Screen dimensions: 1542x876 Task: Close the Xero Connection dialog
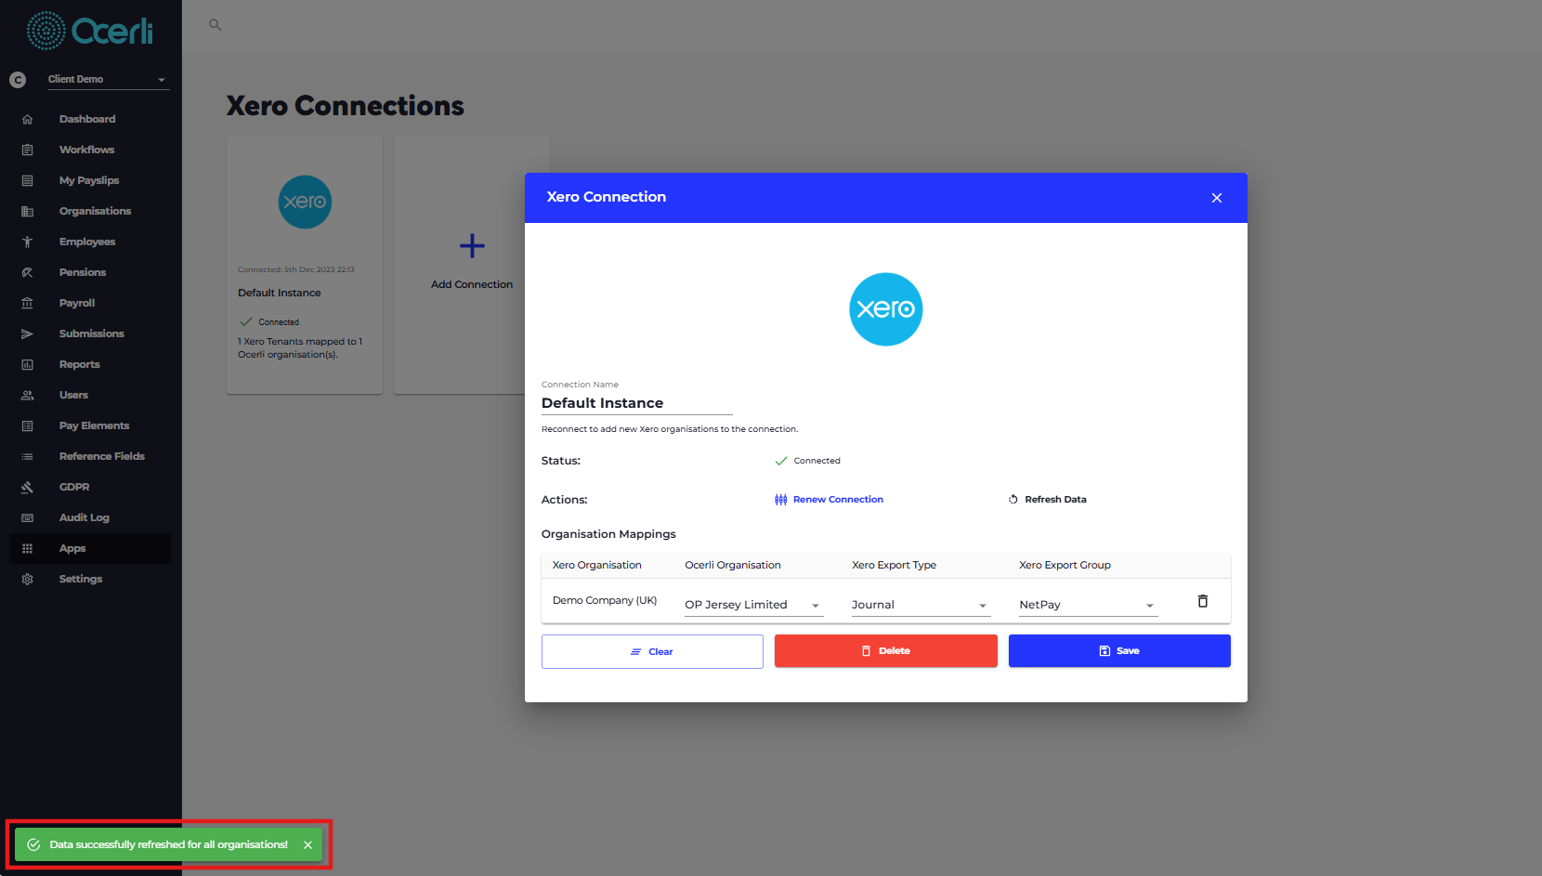point(1216,198)
